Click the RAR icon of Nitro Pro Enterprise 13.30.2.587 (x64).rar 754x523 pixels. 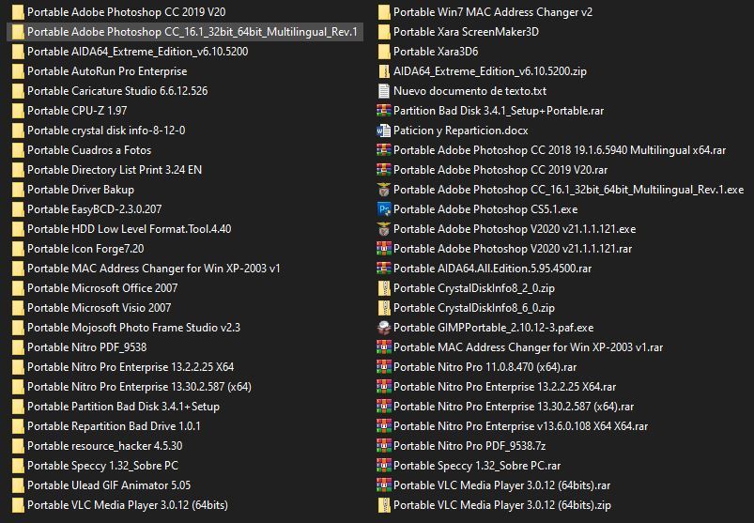point(383,407)
